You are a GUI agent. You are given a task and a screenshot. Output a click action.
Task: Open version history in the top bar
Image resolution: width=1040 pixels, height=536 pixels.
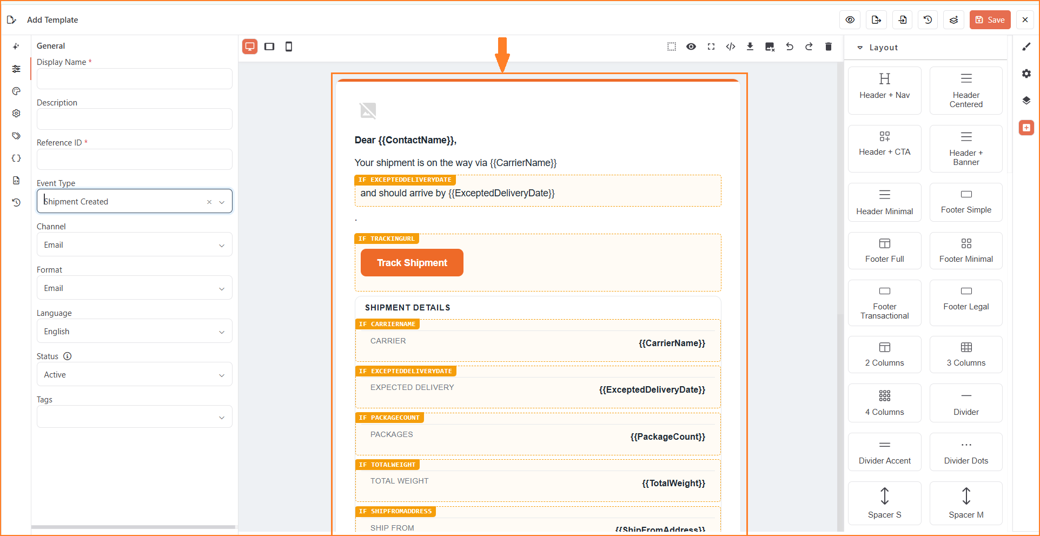(928, 20)
